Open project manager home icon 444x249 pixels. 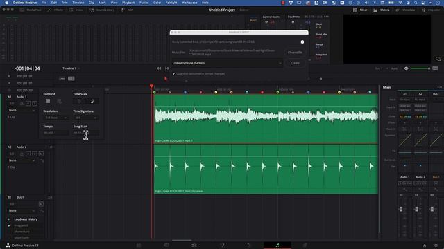[x=425, y=246]
